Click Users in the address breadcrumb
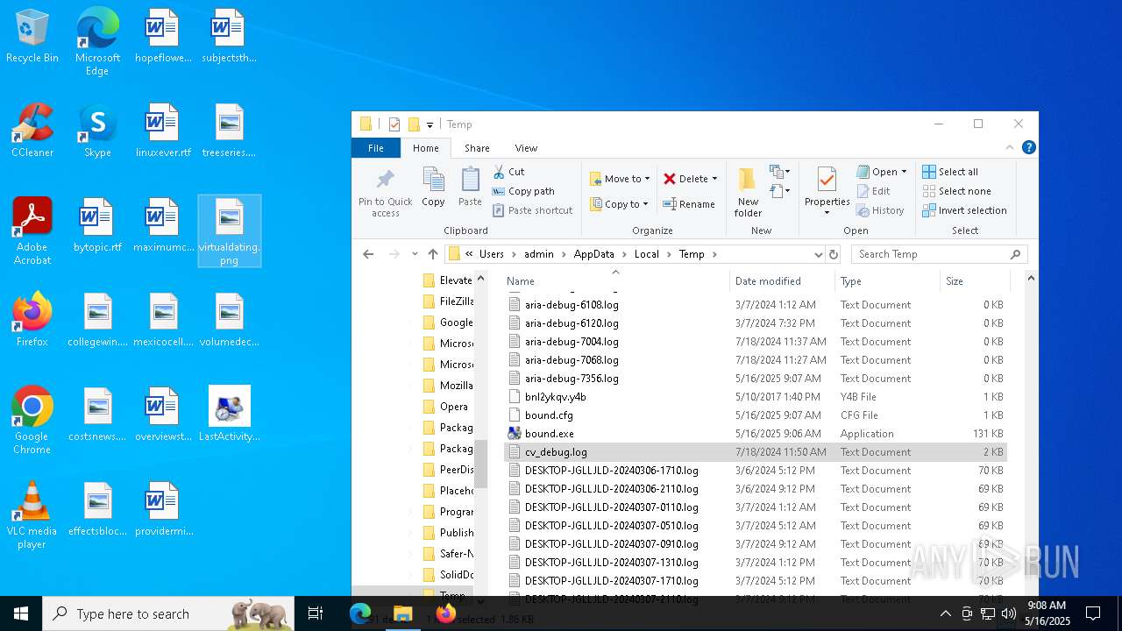Screen dimensions: 1122x631 [491, 254]
